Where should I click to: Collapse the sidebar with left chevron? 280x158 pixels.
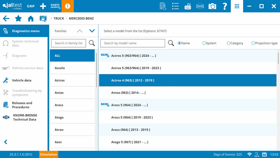click(x=6, y=142)
